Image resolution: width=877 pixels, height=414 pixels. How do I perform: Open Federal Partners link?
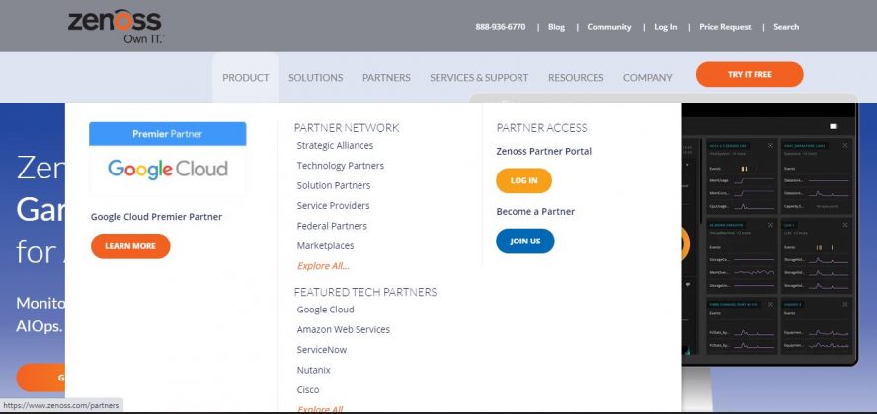click(332, 226)
